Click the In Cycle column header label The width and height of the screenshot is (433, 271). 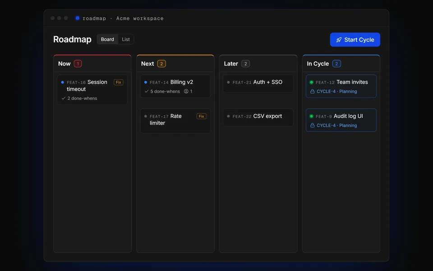318,64
